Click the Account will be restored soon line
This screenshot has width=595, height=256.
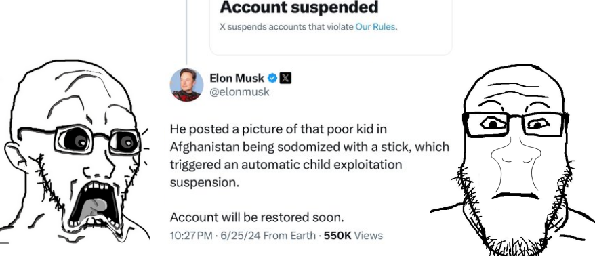pos(257,217)
